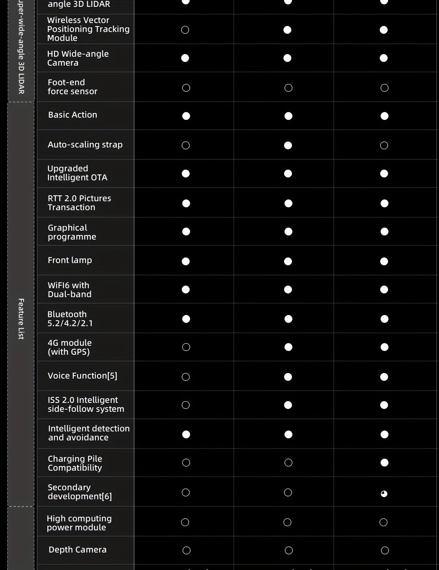This screenshot has width=439, height=570.
Task: Click the Foot-end force sensor label
Action: point(72,87)
